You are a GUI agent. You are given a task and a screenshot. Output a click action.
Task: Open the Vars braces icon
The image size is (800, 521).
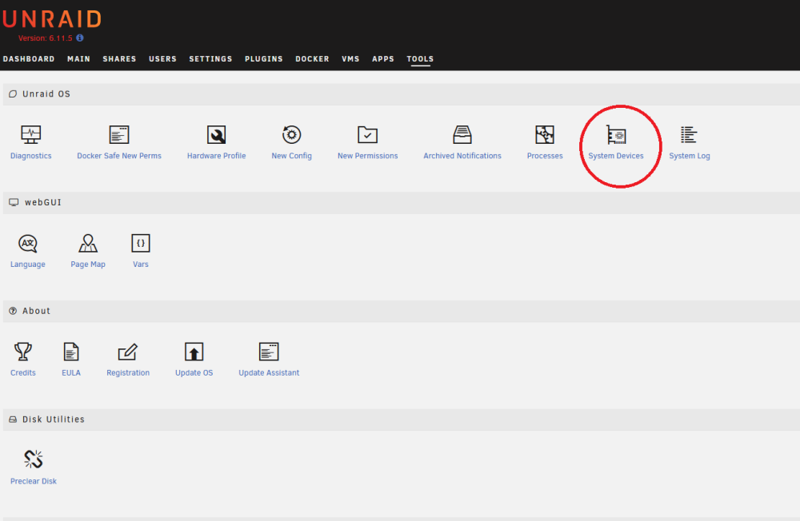tap(140, 243)
